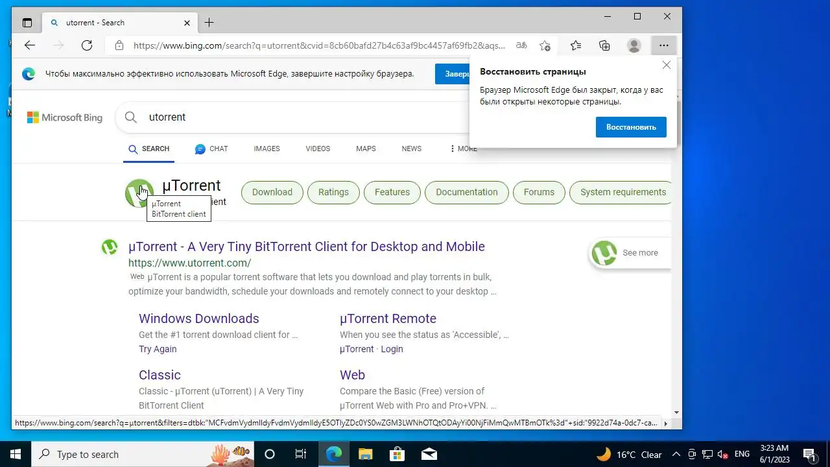Viewport: 830px width, 467px height.
Task: Click the page vertical scrollbar down arrow
Action: click(x=676, y=413)
